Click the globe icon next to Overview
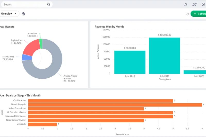 point(23,14)
